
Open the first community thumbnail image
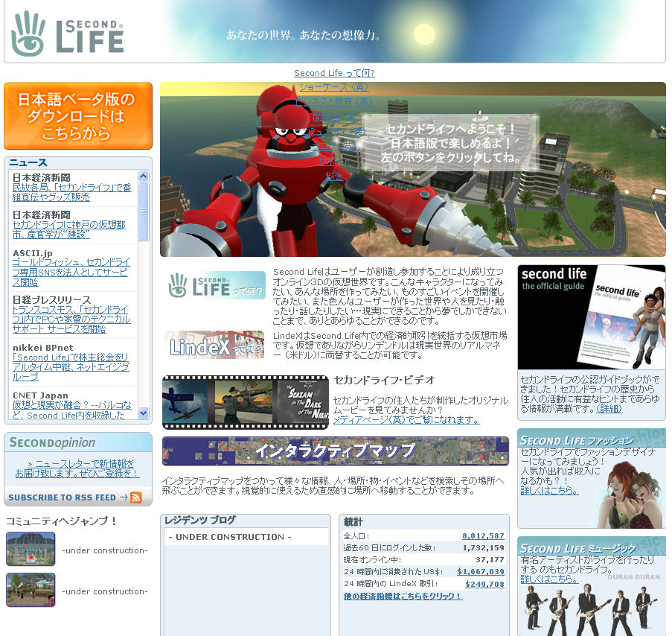(x=31, y=550)
